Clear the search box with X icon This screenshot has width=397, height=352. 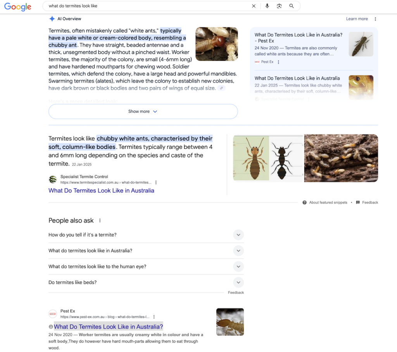254,6
